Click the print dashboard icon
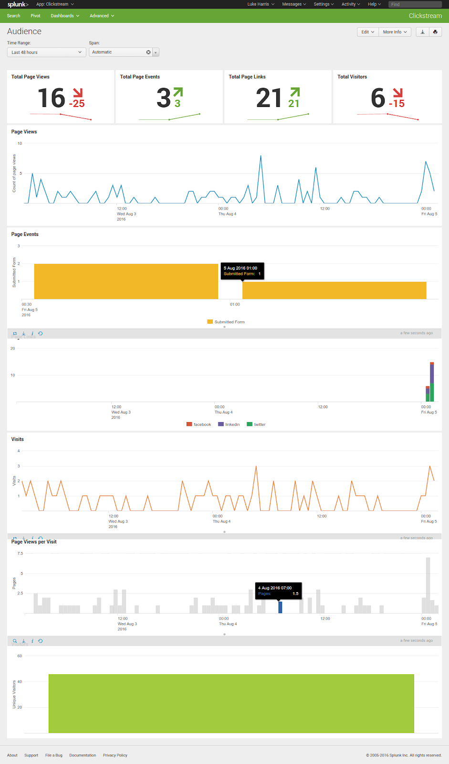Viewport: 449px width, 764px height. pyautogui.click(x=435, y=32)
